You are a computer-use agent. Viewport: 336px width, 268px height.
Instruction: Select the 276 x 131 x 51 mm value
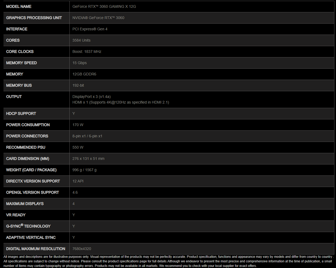point(88,159)
